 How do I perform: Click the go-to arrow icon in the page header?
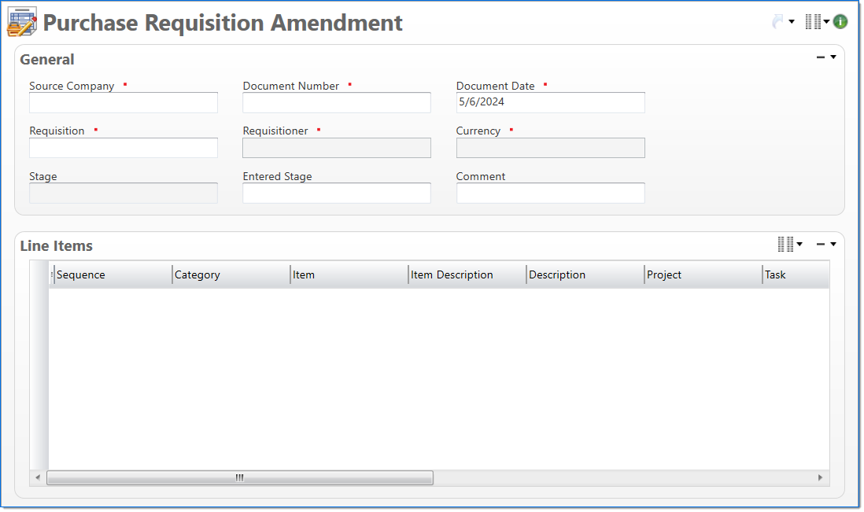[x=777, y=22]
